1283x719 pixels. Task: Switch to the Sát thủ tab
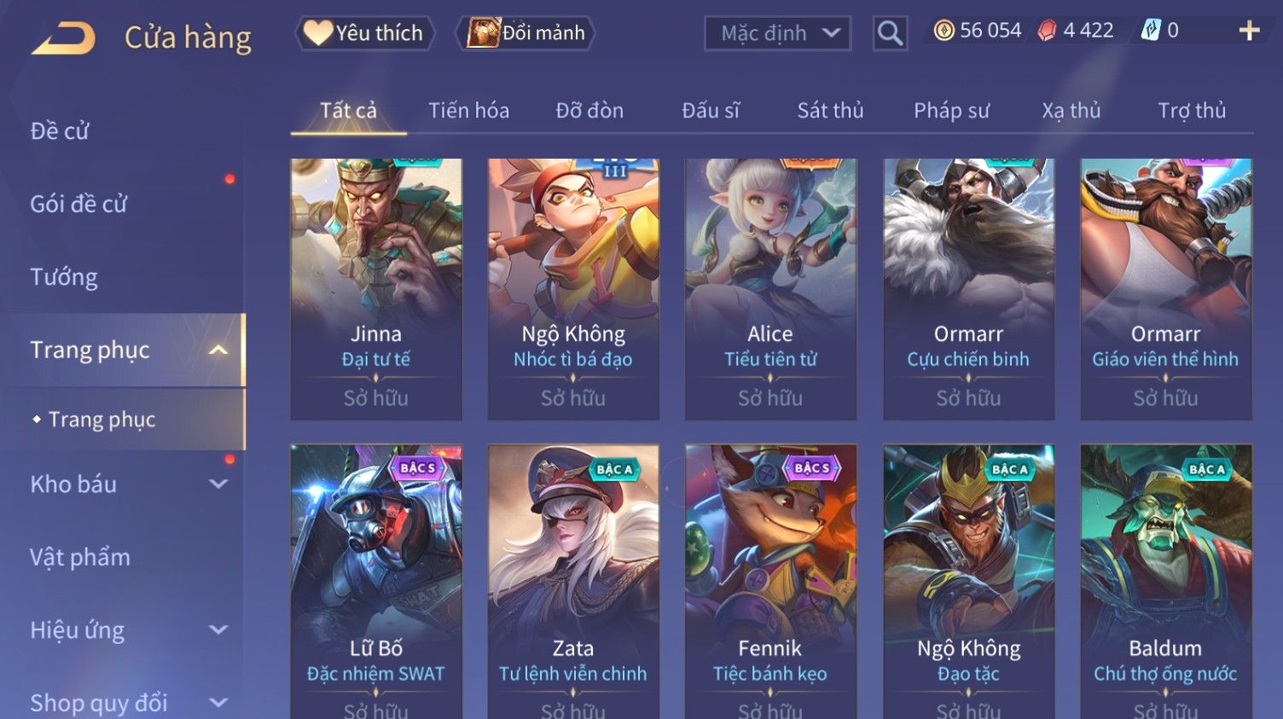tap(830, 111)
